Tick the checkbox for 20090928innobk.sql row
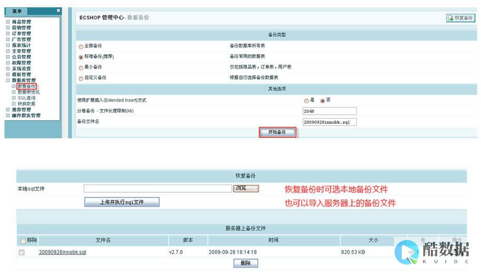481x276 pixels. click(22, 252)
